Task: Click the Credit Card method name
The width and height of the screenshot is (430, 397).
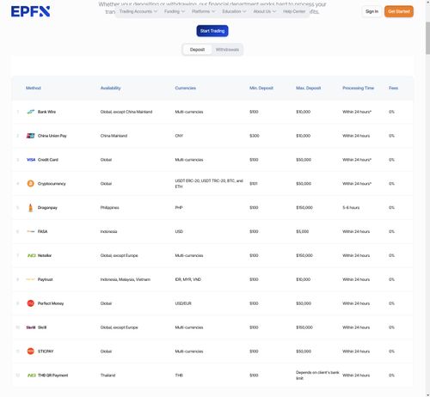Action: tap(48, 160)
